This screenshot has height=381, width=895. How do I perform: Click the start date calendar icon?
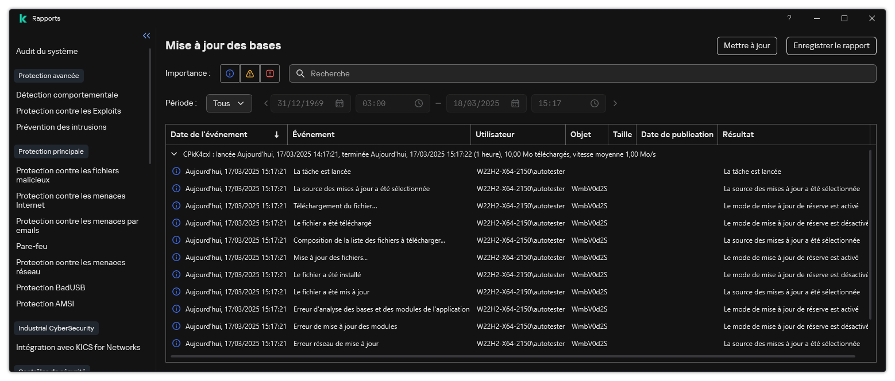click(339, 103)
